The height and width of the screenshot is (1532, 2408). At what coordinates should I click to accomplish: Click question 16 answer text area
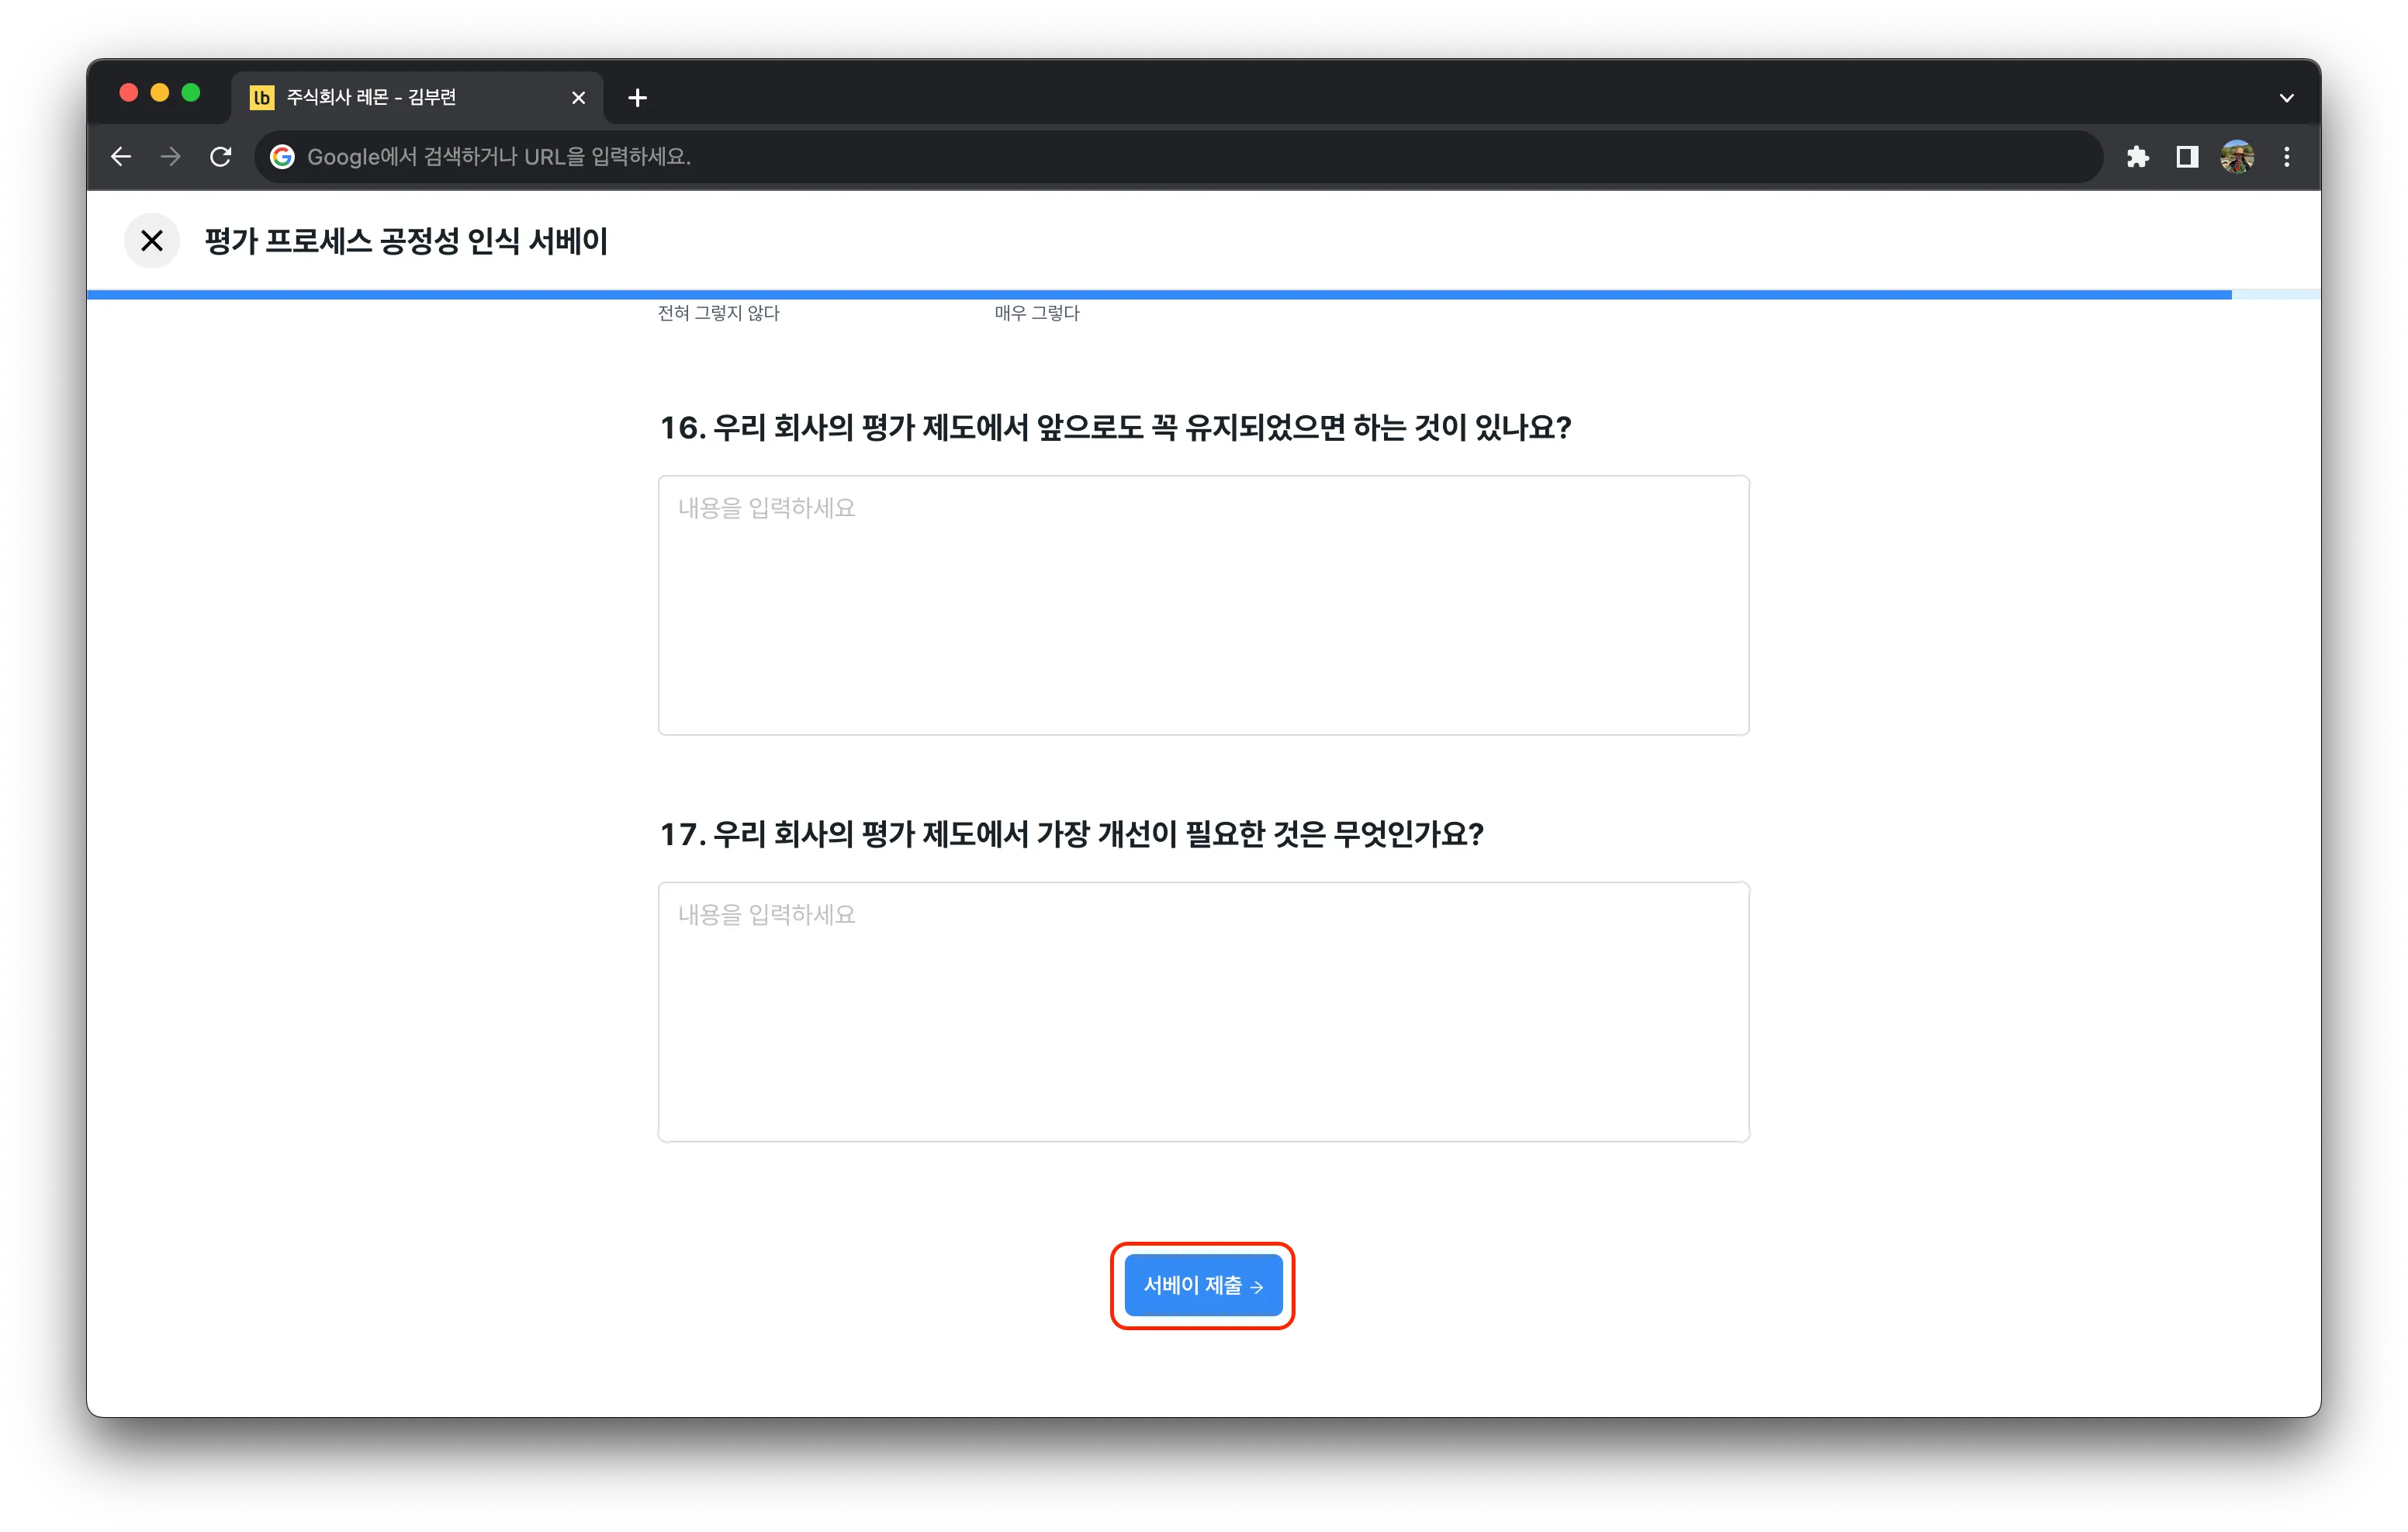1203,605
